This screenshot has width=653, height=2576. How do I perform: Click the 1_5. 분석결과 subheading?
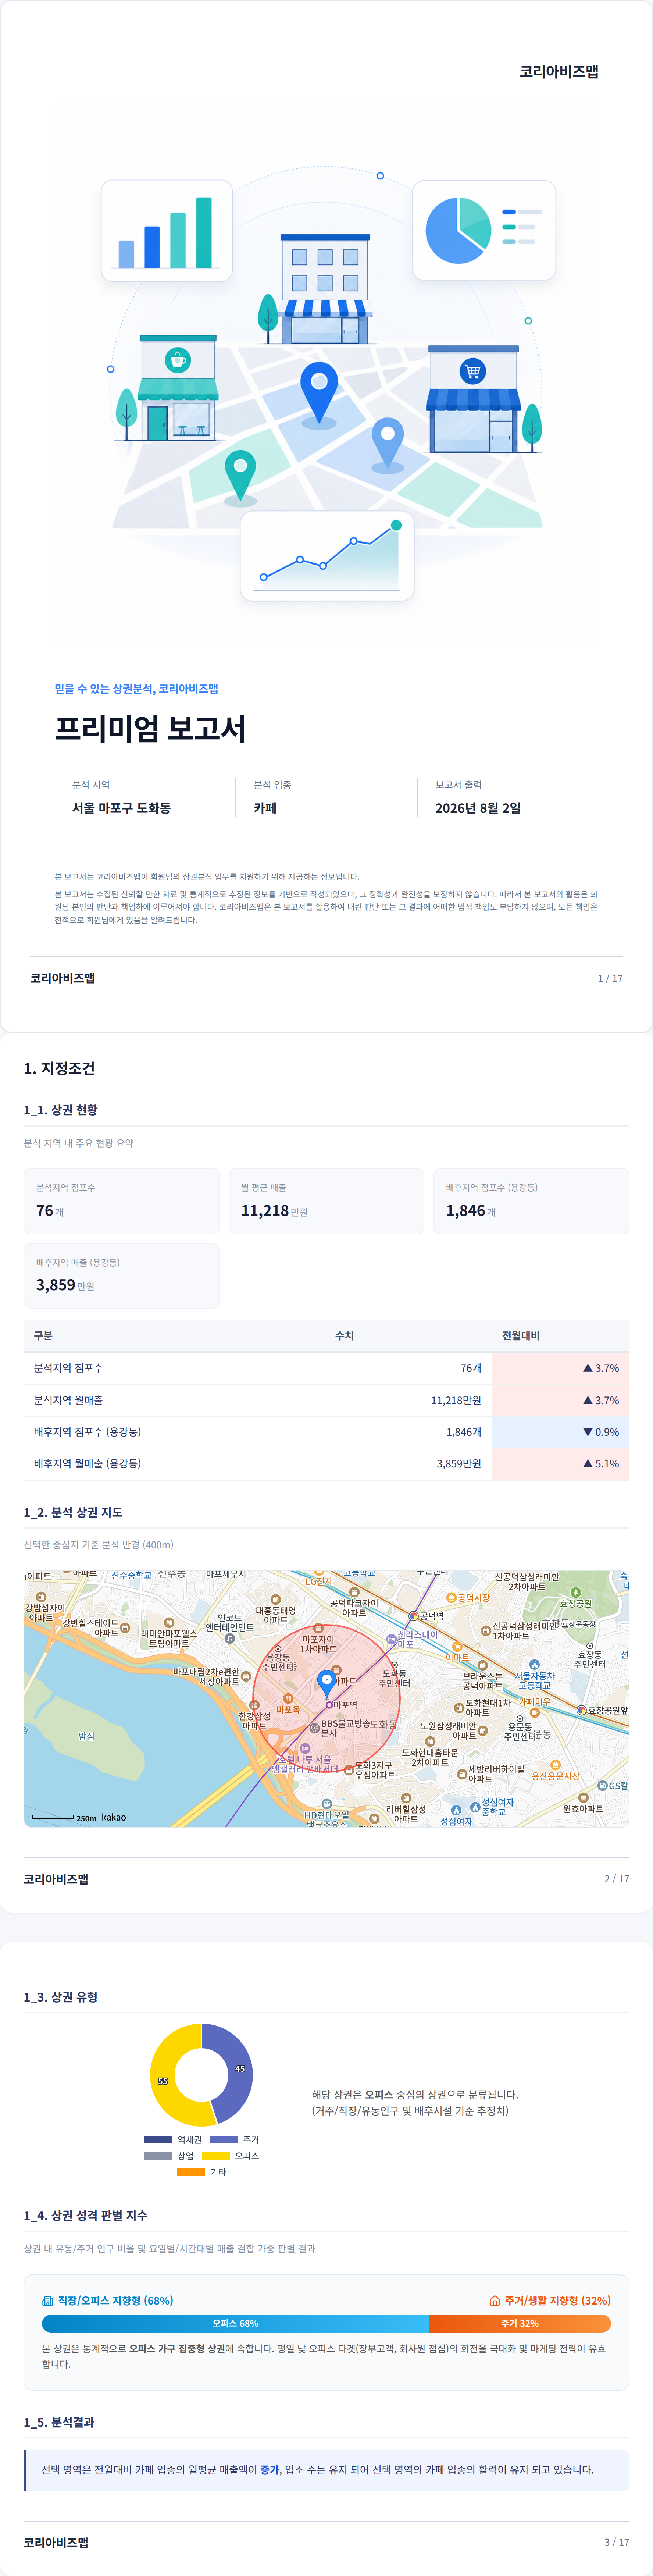coord(59,2422)
